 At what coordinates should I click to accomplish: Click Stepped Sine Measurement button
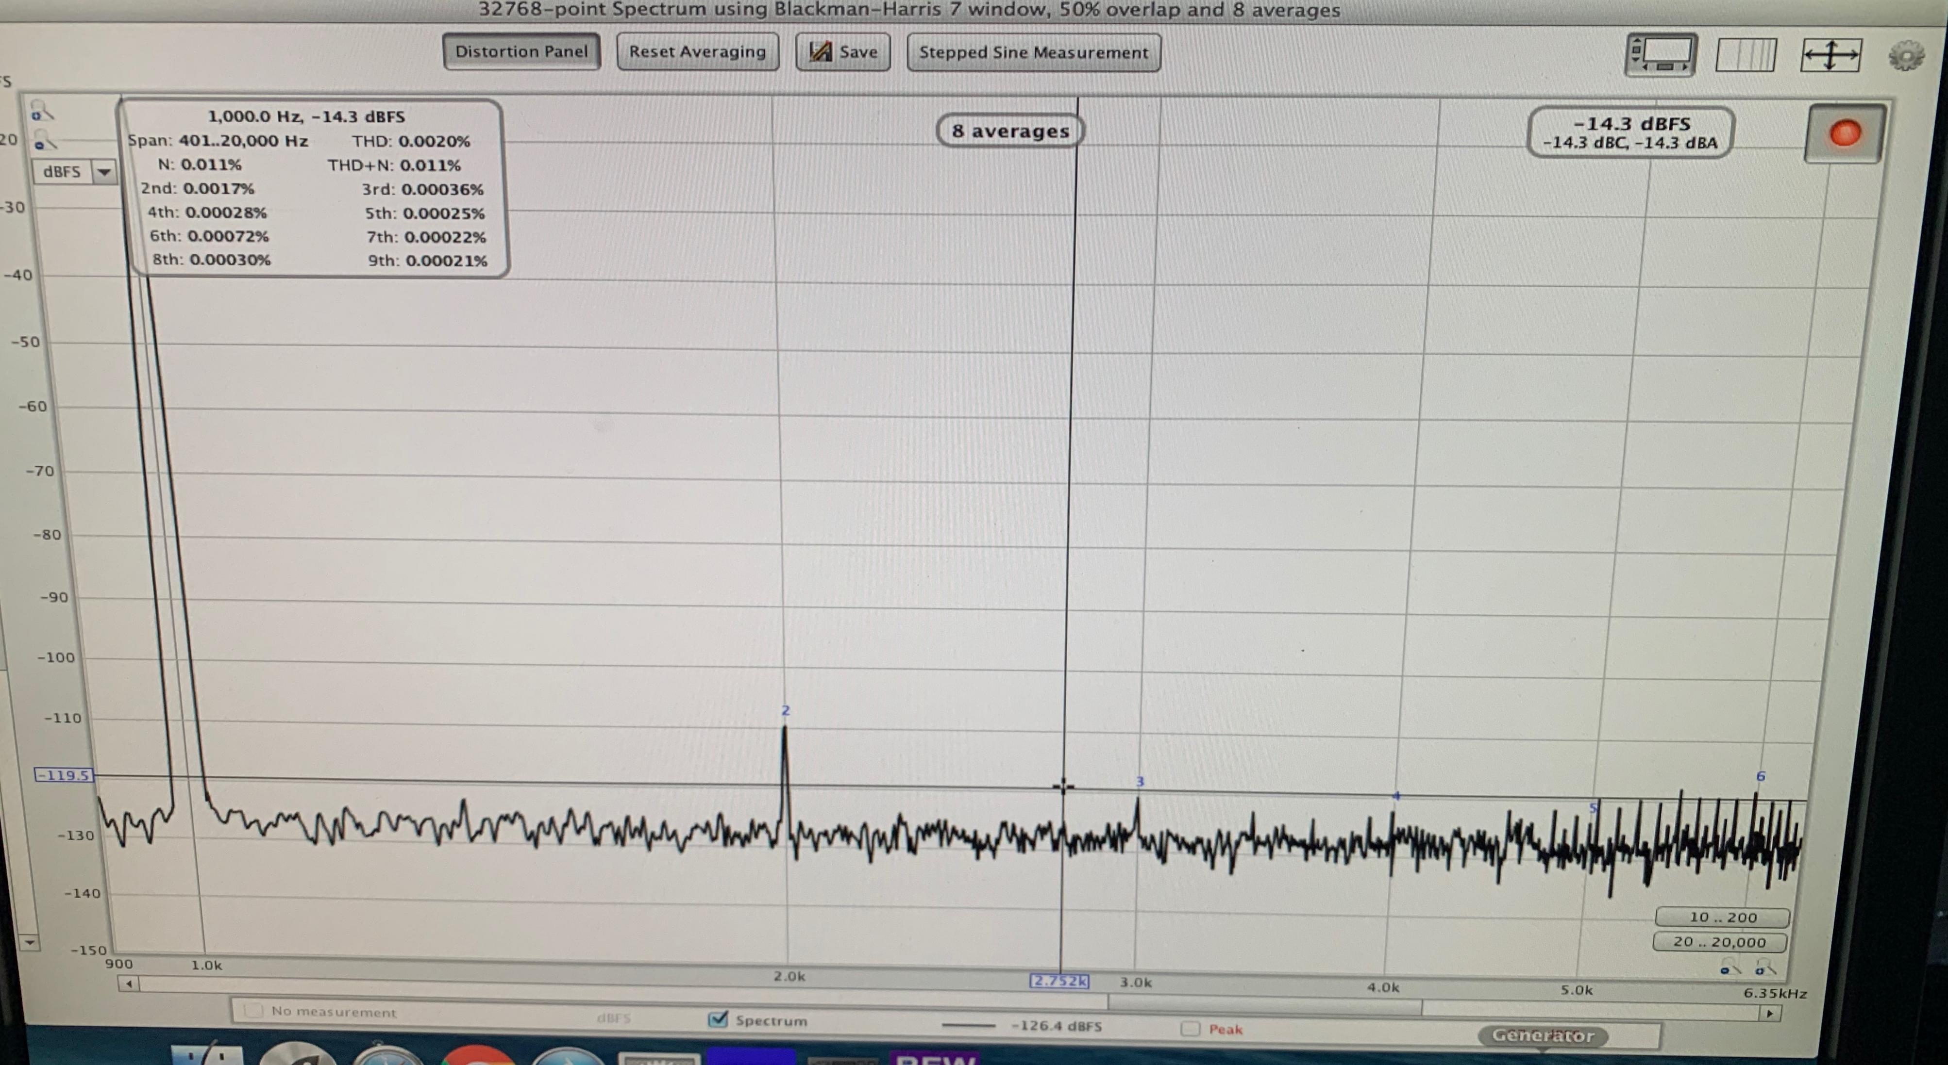[1033, 53]
